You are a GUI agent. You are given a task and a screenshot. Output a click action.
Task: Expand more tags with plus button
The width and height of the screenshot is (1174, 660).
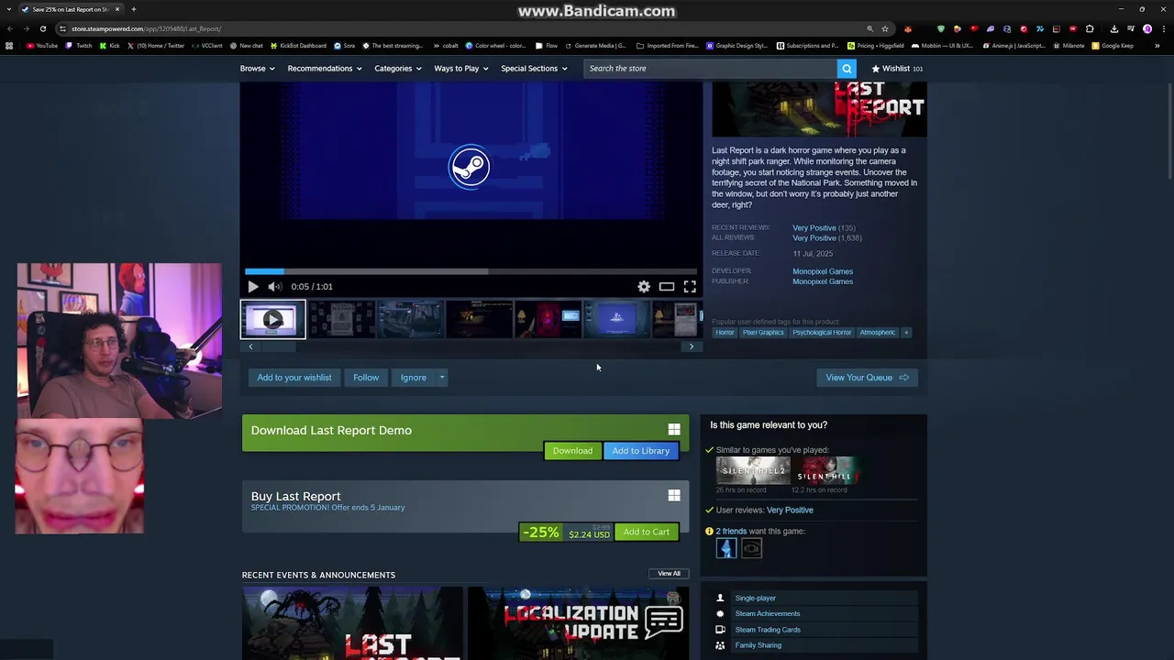click(x=906, y=333)
